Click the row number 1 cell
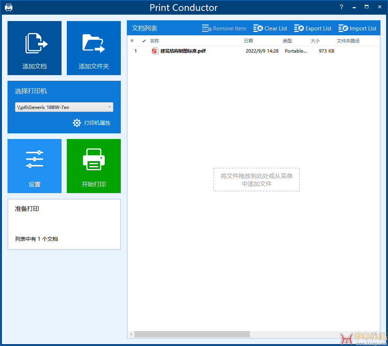This screenshot has width=388, height=346. click(135, 51)
